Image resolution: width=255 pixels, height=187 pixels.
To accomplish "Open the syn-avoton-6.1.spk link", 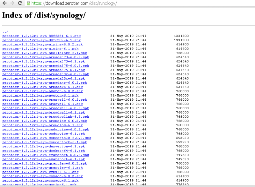I will coord(40,96).
